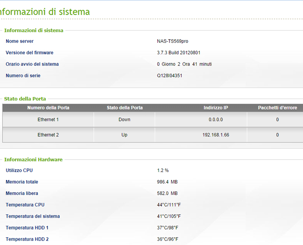The image size is (303, 245).
Task: Click the 'Pacchetti d'errore' column header
Action: (277, 108)
